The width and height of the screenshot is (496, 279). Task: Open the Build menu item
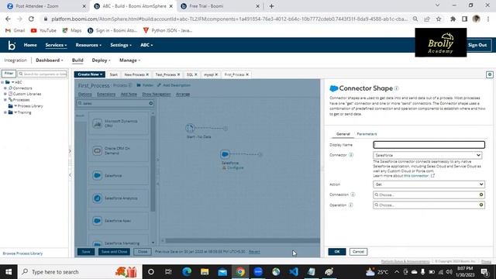[x=77, y=60]
